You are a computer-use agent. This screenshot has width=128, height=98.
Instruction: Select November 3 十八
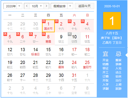coord(23,90)
